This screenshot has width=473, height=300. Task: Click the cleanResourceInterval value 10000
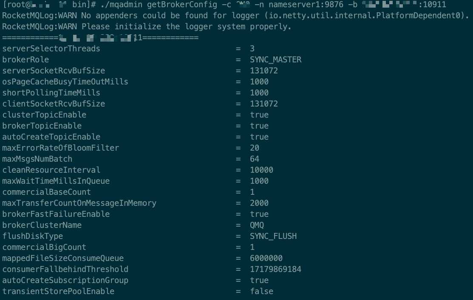[x=261, y=170]
